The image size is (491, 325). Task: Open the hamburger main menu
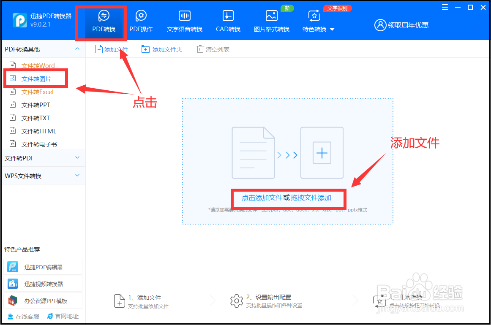(x=445, y=8)
